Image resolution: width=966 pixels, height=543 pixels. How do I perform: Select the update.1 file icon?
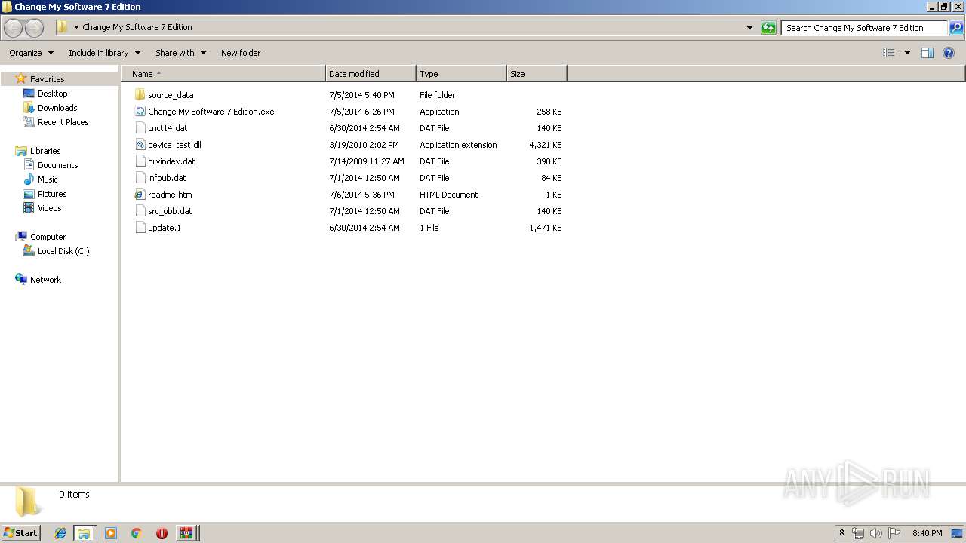(140, 228)
